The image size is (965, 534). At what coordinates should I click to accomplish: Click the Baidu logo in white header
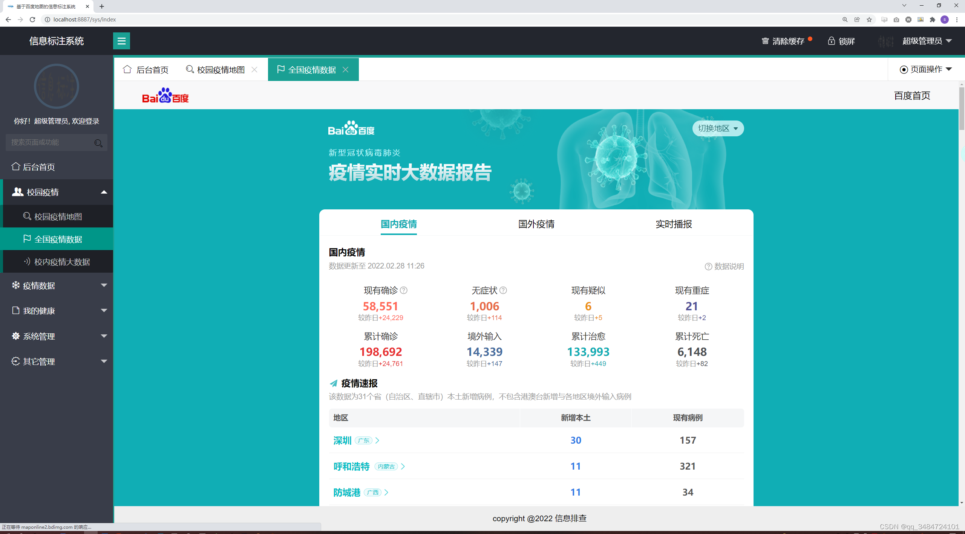point(165,96)
